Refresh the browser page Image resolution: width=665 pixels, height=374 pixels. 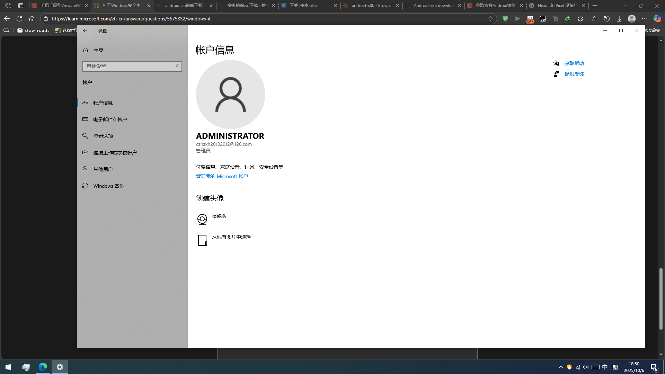click(19, 19)
